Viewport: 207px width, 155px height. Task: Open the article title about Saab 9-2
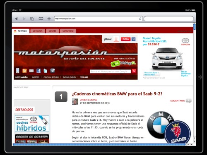click(117, 94)
